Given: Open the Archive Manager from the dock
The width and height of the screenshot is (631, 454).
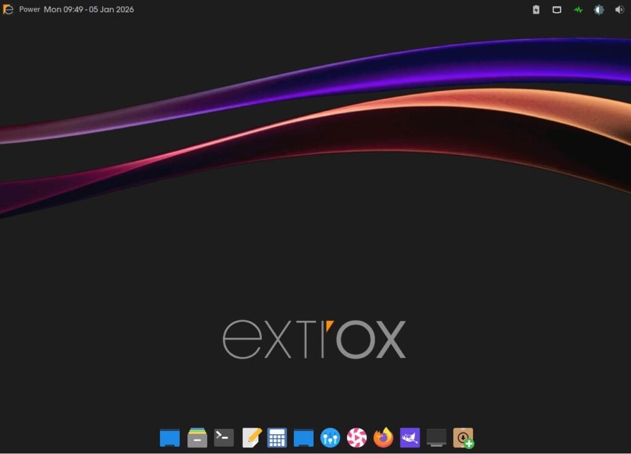Looking at the screenshot, I should click(197, 437).
